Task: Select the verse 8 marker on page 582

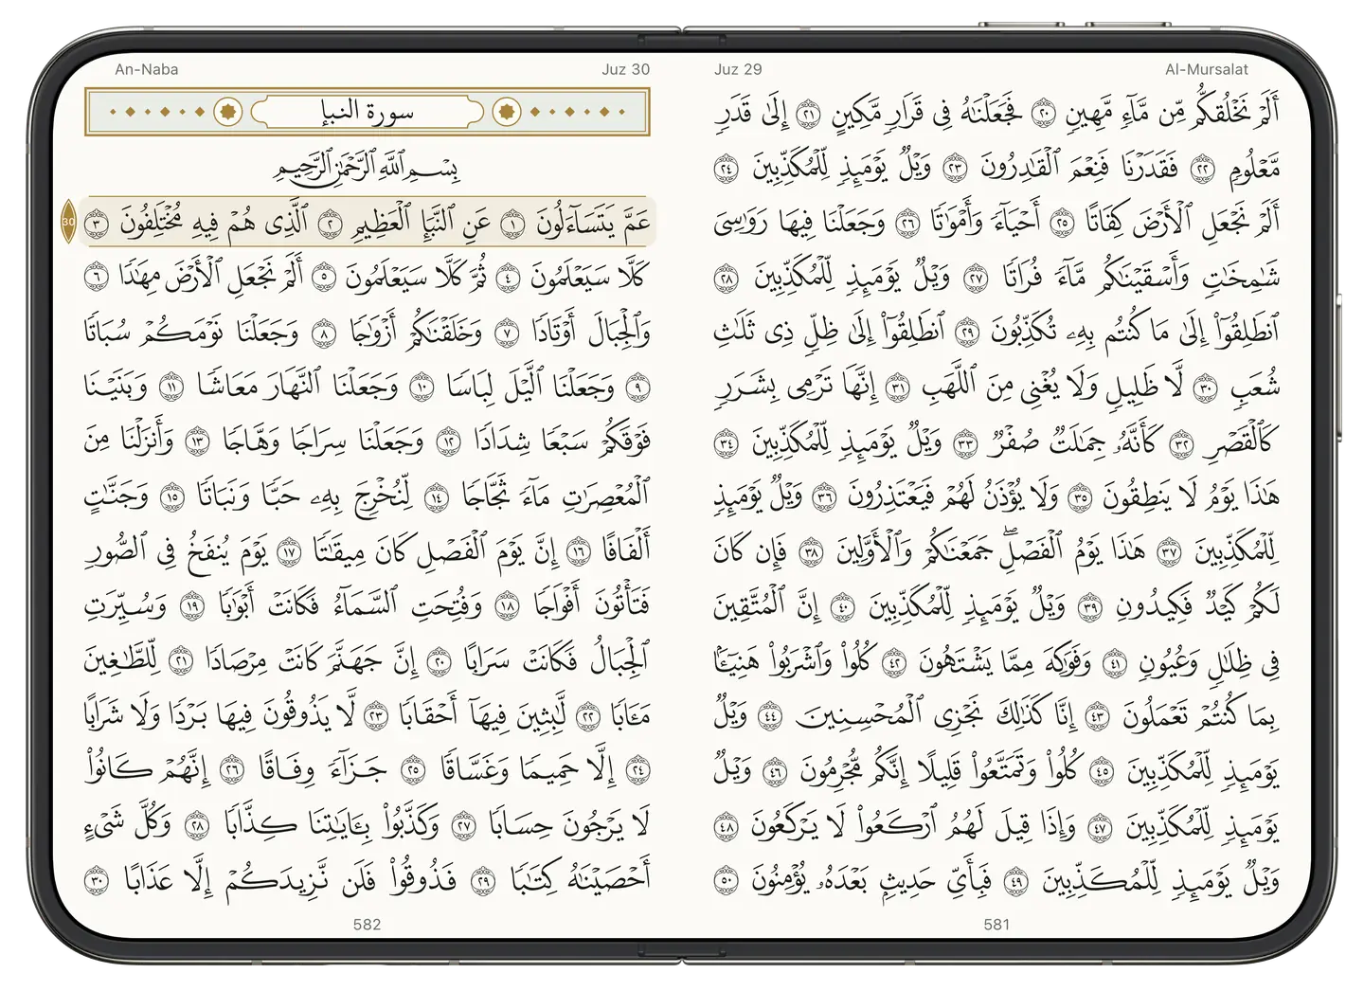Action: coord(325,333)
